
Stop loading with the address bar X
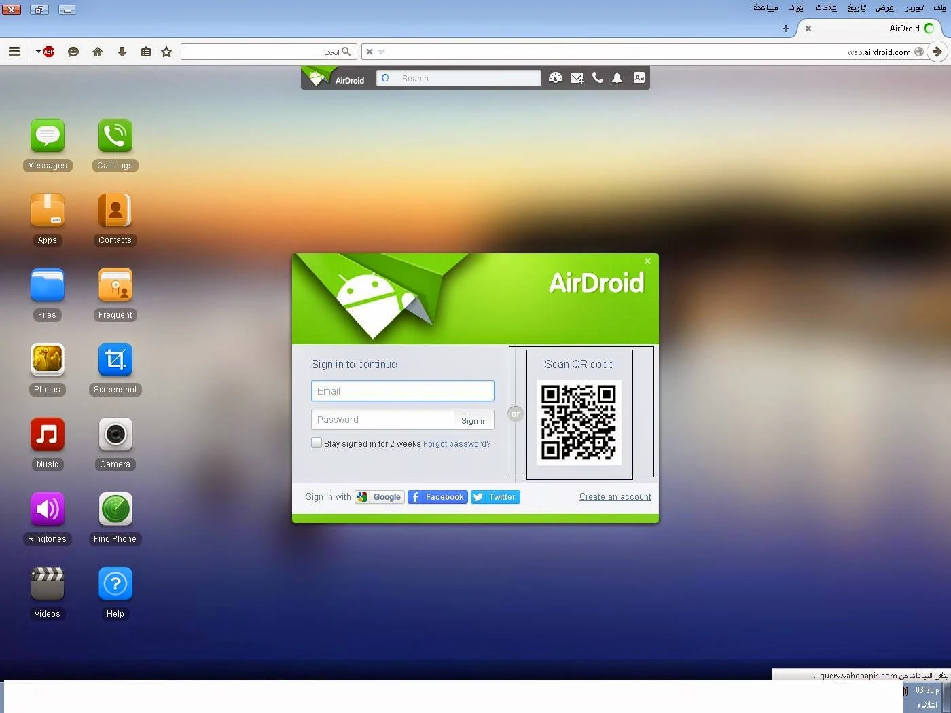[370, 52]
